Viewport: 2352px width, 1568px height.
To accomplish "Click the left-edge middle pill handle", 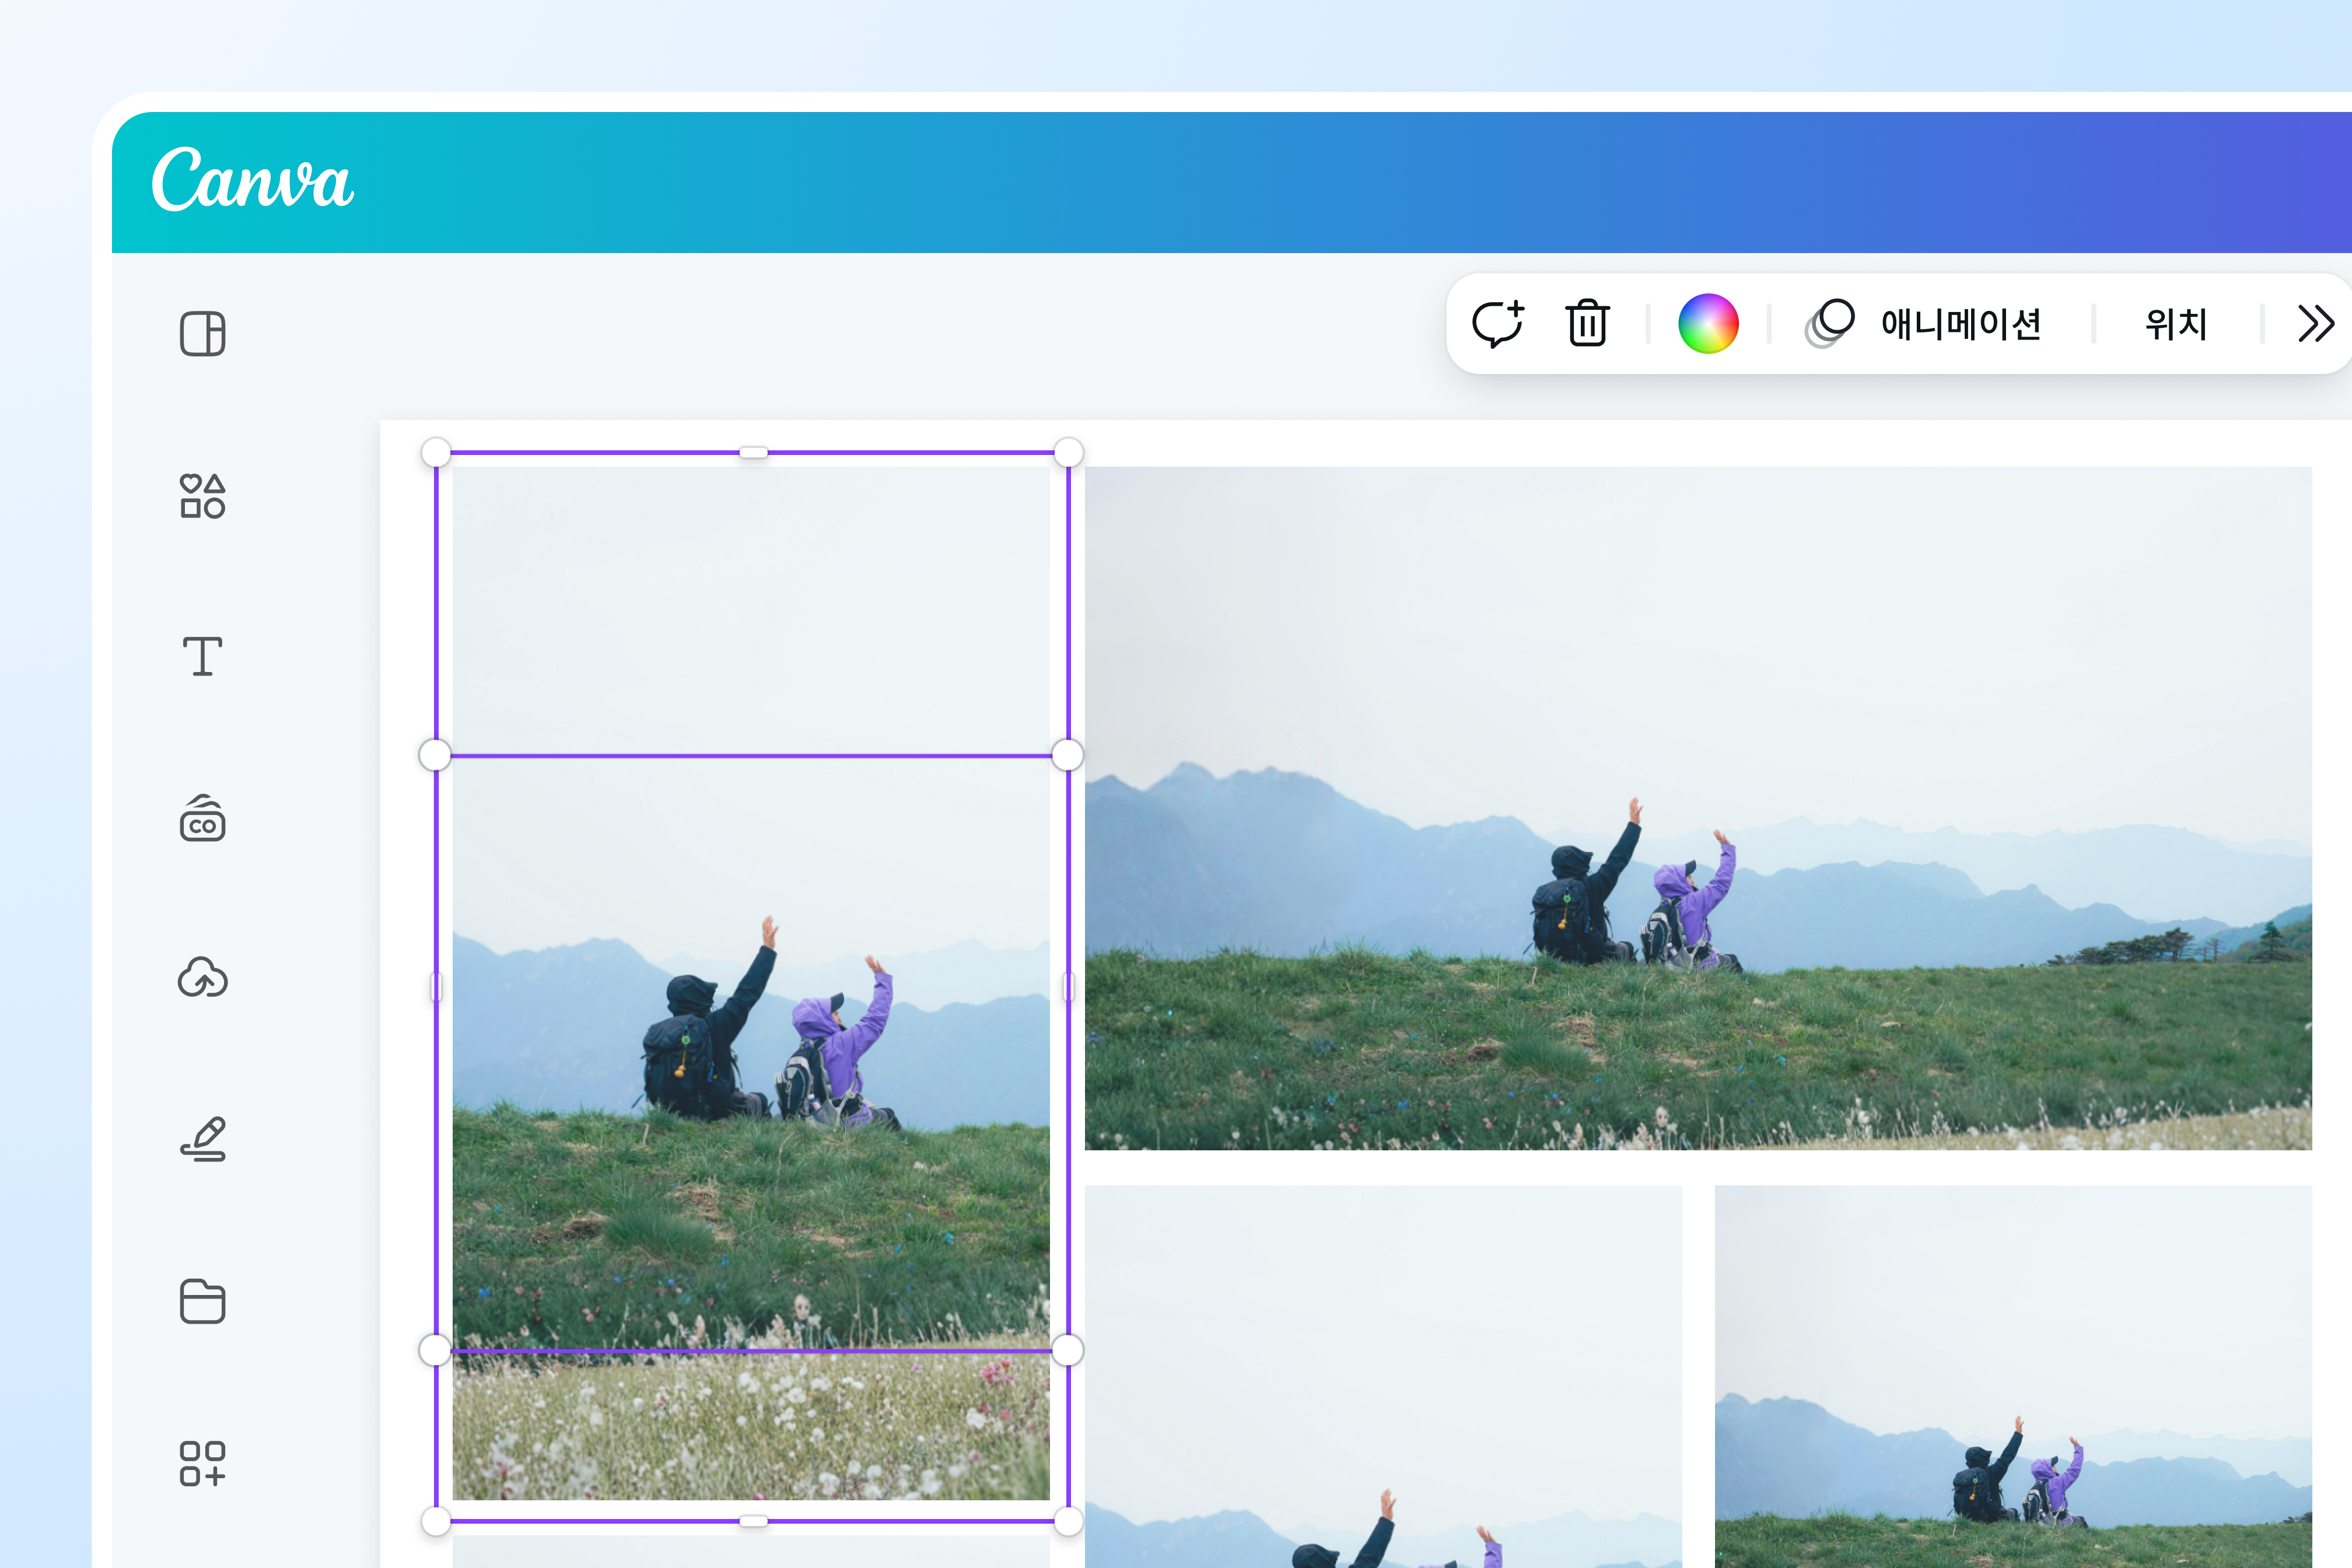I will coord(436,987).
